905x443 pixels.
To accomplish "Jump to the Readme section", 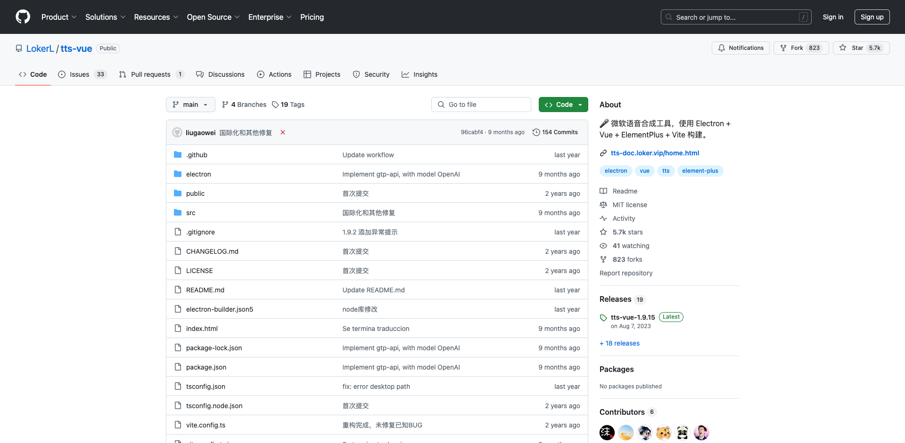I will pyautogui.click(x=618, y=191).
